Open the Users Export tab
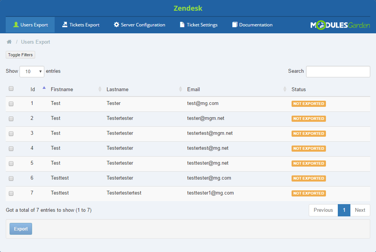376x252 pixels. tap(30, 25)
